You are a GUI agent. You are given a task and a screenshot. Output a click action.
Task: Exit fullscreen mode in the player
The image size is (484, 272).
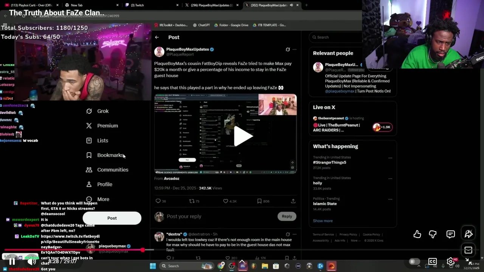(468, 261)
